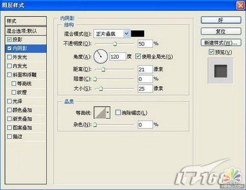Enable the 纹理 texture checkbox
The width and height of the screenshot is (246, 190).
tap(14, 92)
